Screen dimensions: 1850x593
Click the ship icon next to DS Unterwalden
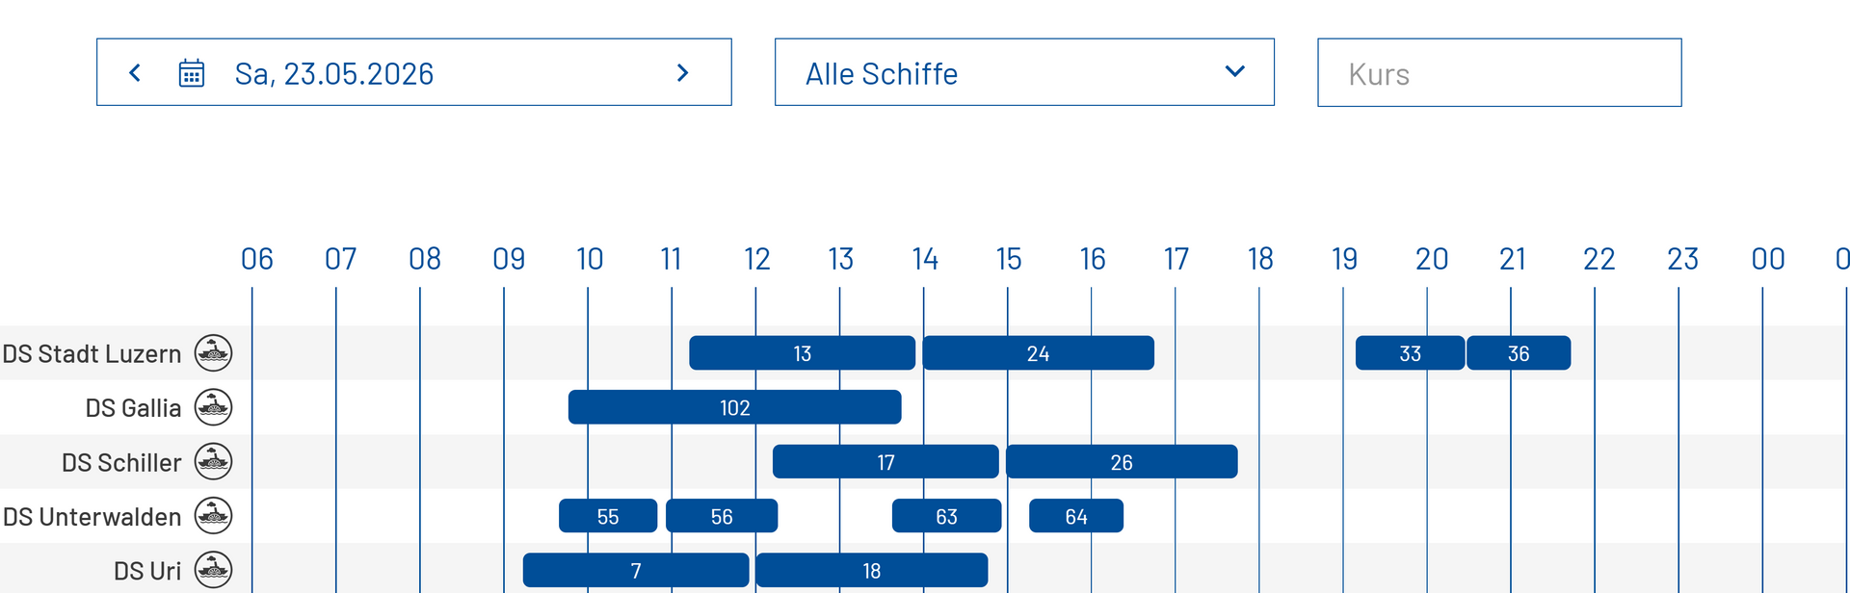[x=214, y=516]
